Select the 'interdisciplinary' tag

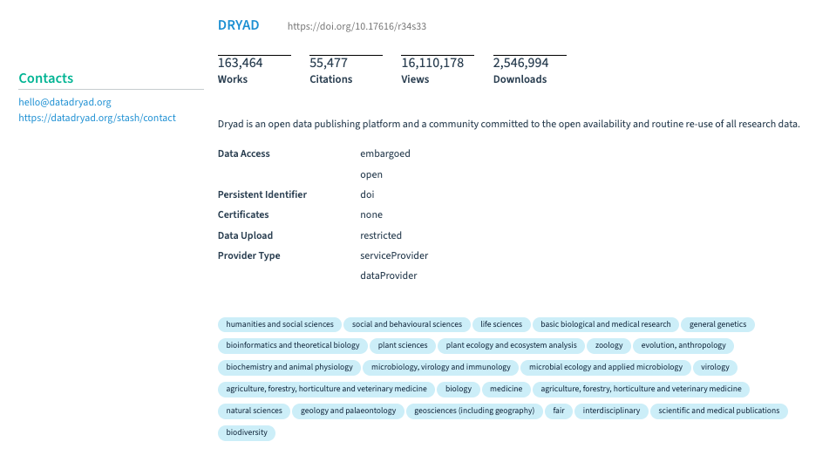tap(612, 411)
